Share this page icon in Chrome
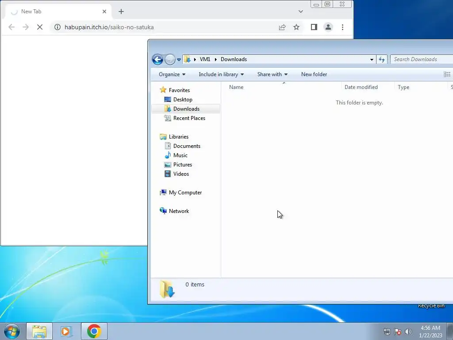 click(282, 27)
